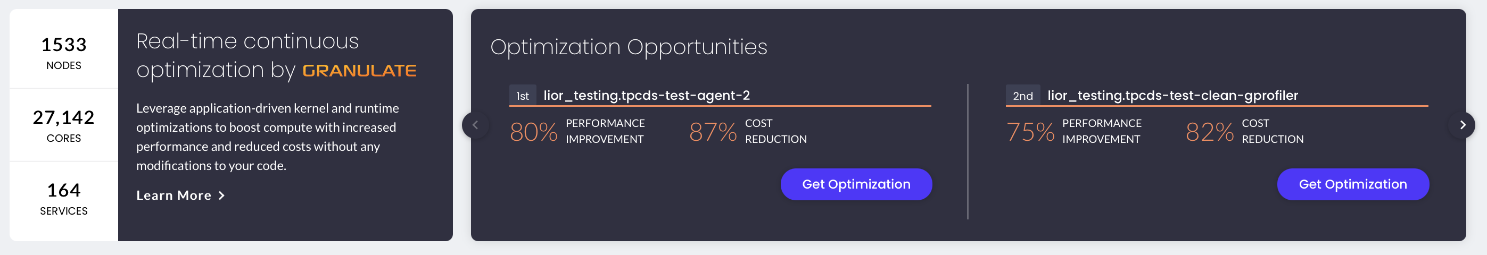Click the previous carousel arrow icon
Viewport: 1487px width, 255px height.
click(476, 125)
